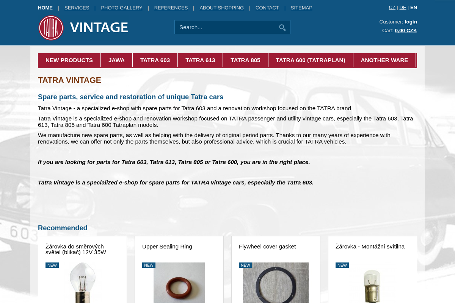Click NEW badge on Montážní svítilna card
The width and height of the screenshot is (455, 303).
point(342,265)
